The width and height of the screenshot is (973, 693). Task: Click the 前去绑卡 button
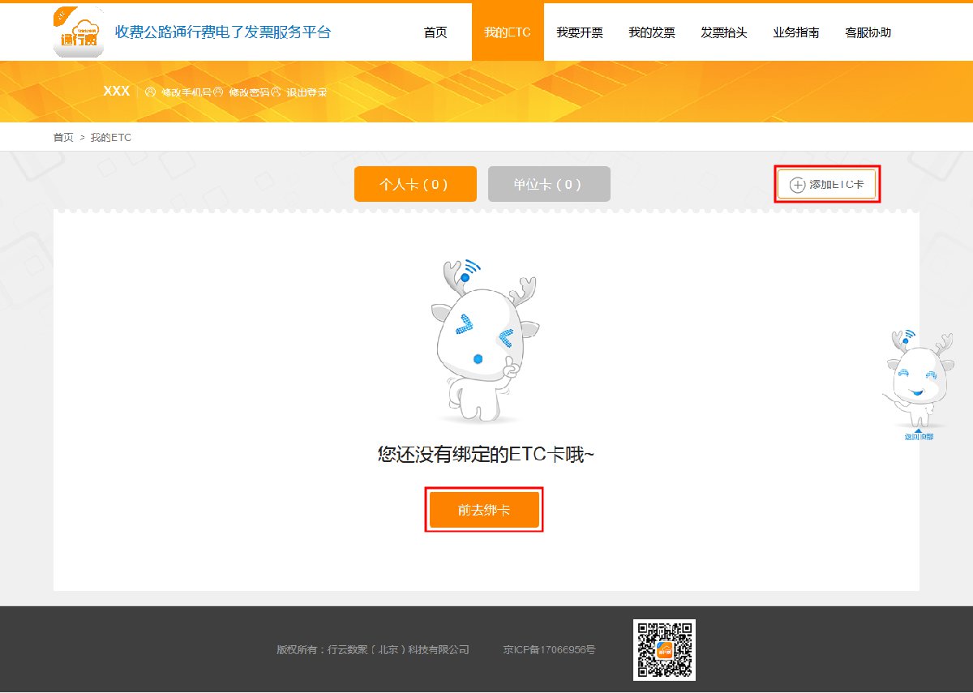pos(484,510)
